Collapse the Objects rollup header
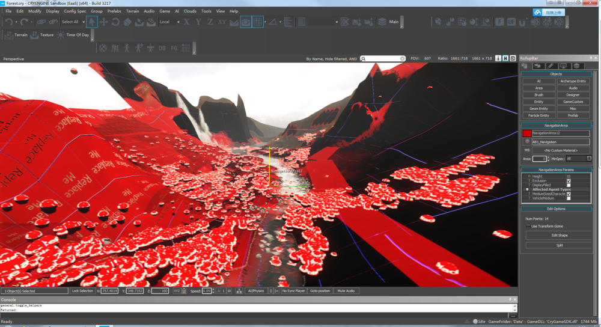Screen dimensions: 601x327 [556, 74]
